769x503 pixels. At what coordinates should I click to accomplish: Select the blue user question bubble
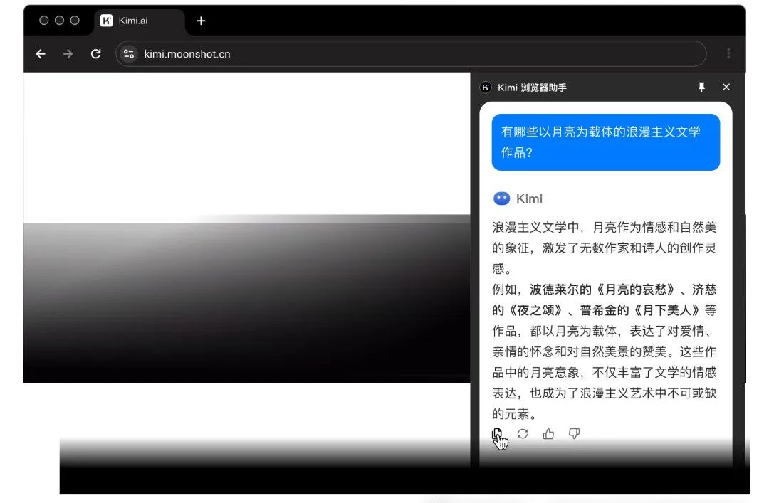[605, 142]
